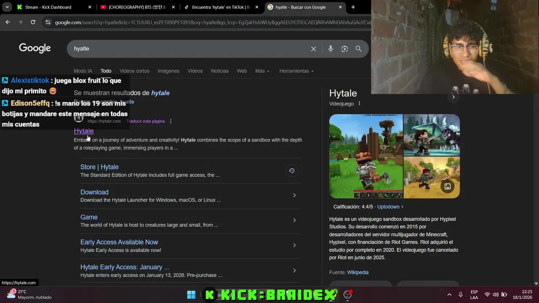Expand the Más dropdown
Viewport: 539px width, 303px height.
(x=262, y=71)
